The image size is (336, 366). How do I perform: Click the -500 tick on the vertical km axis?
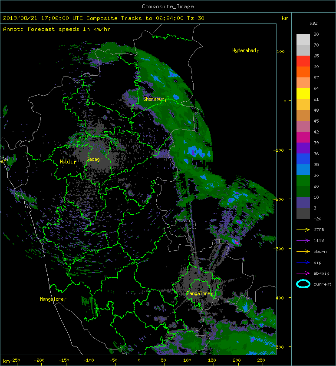click(x=278, y=347)
